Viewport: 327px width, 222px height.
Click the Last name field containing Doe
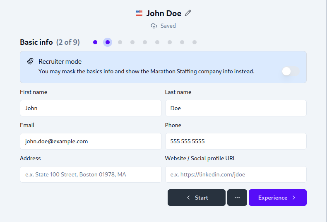click(236, 108)
